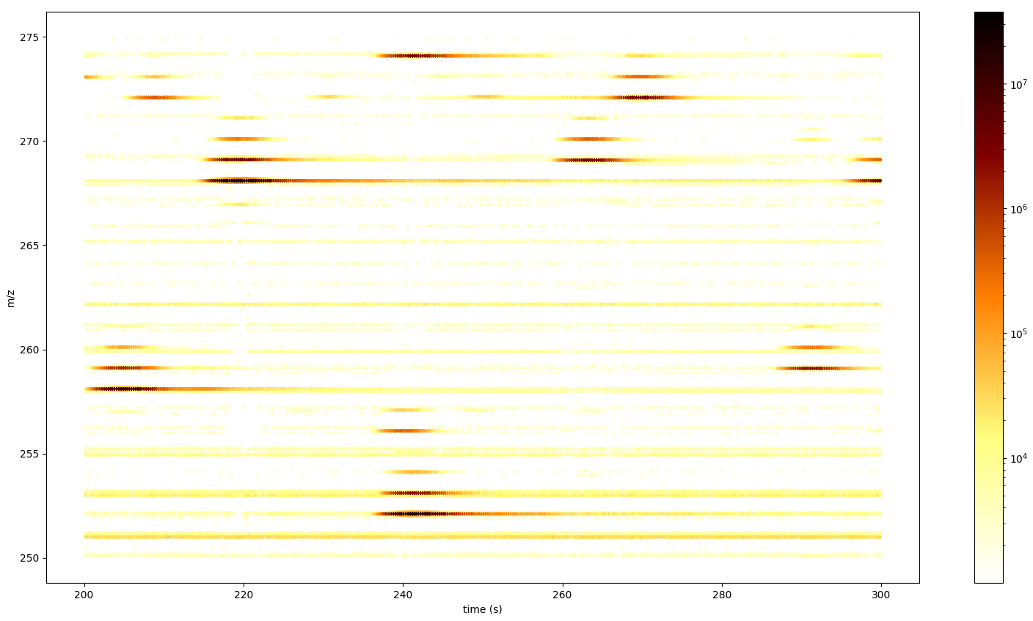Click the peak at m/z 268, time 299

pos(866,180)
